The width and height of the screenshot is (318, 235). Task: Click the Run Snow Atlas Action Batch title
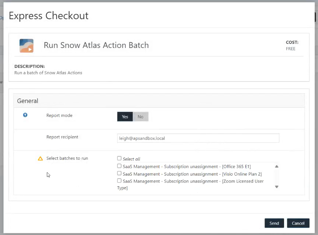96,45
